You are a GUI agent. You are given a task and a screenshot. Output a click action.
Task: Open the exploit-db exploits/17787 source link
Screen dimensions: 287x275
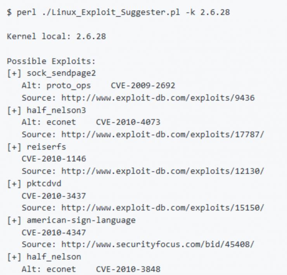(163, 135)
